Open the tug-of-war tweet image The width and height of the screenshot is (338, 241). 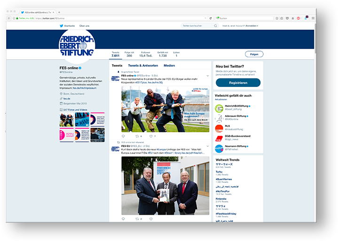pos(165,109)
